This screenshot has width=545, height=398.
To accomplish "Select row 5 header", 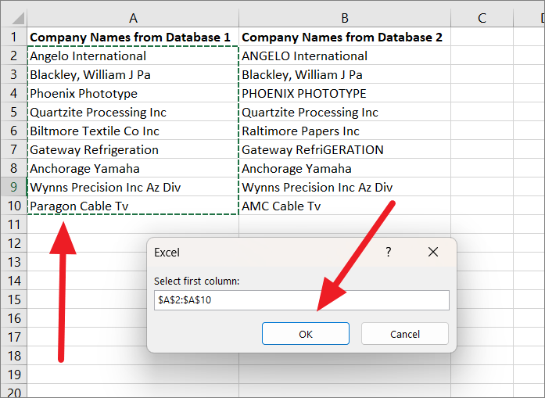I will click(14, 112).
